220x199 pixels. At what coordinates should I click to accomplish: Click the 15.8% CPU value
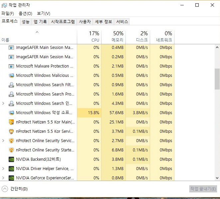pyautogui.click(x=94, y=113)
